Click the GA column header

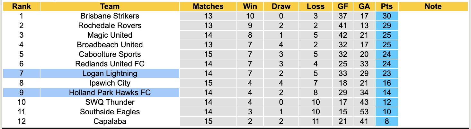point(365,6)
